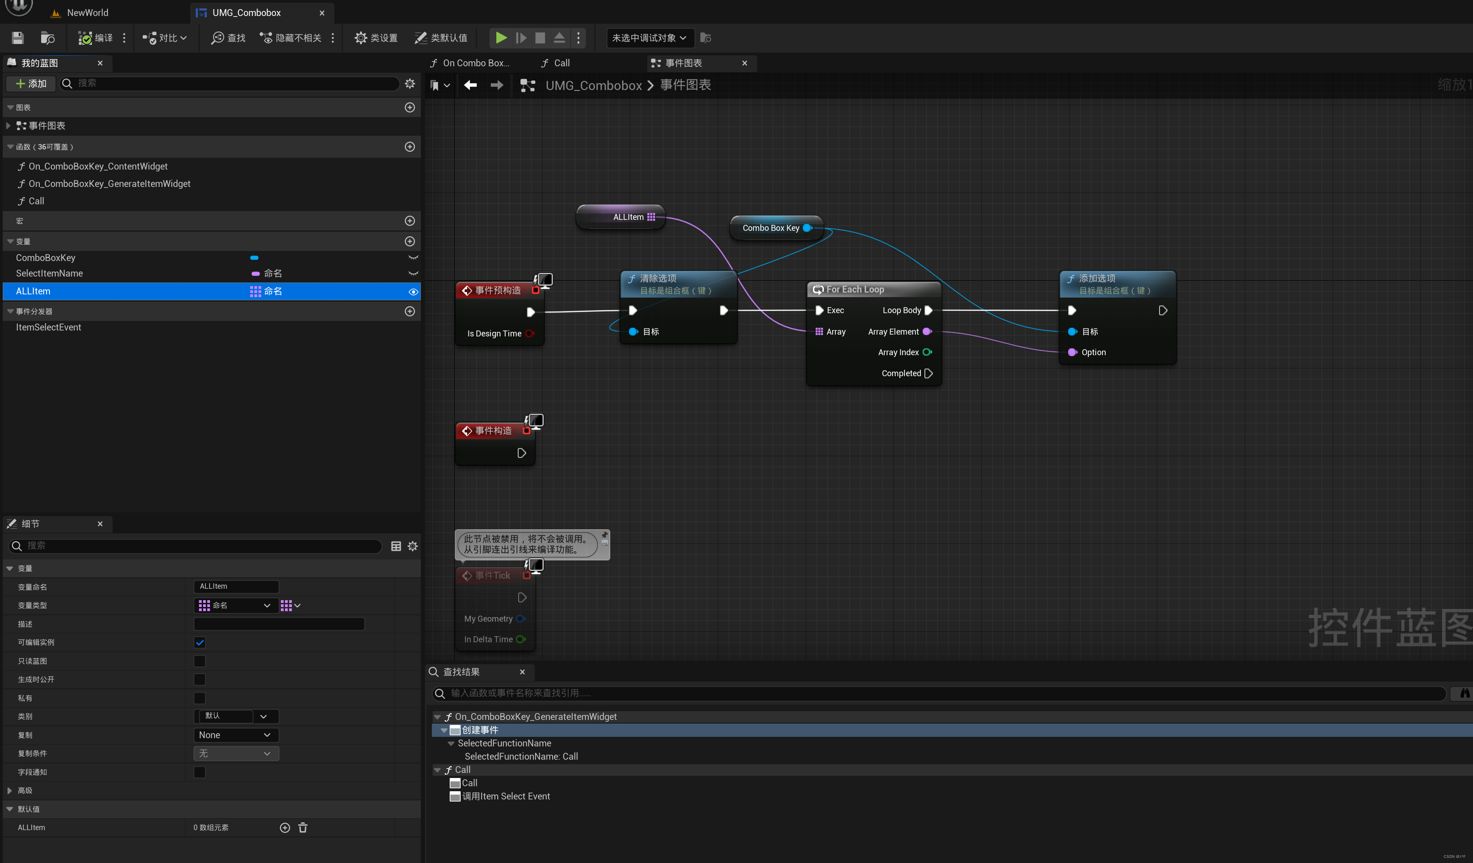1473x863 pixels.
Task: Click Find in all blueprints binoculars icon
Action: [x=1464, y=693]
